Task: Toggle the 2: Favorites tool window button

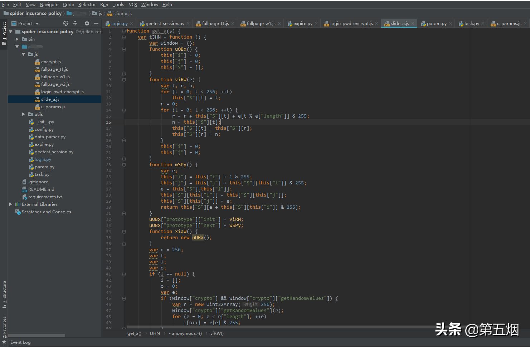Action: 4,330
